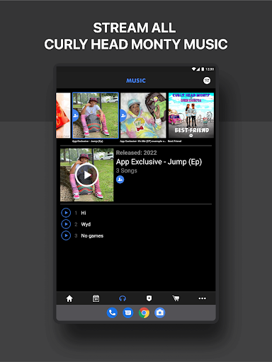Tap the blue member icon under 3 Songs
This screenshot has width=272, height=362.
point(120,180)
